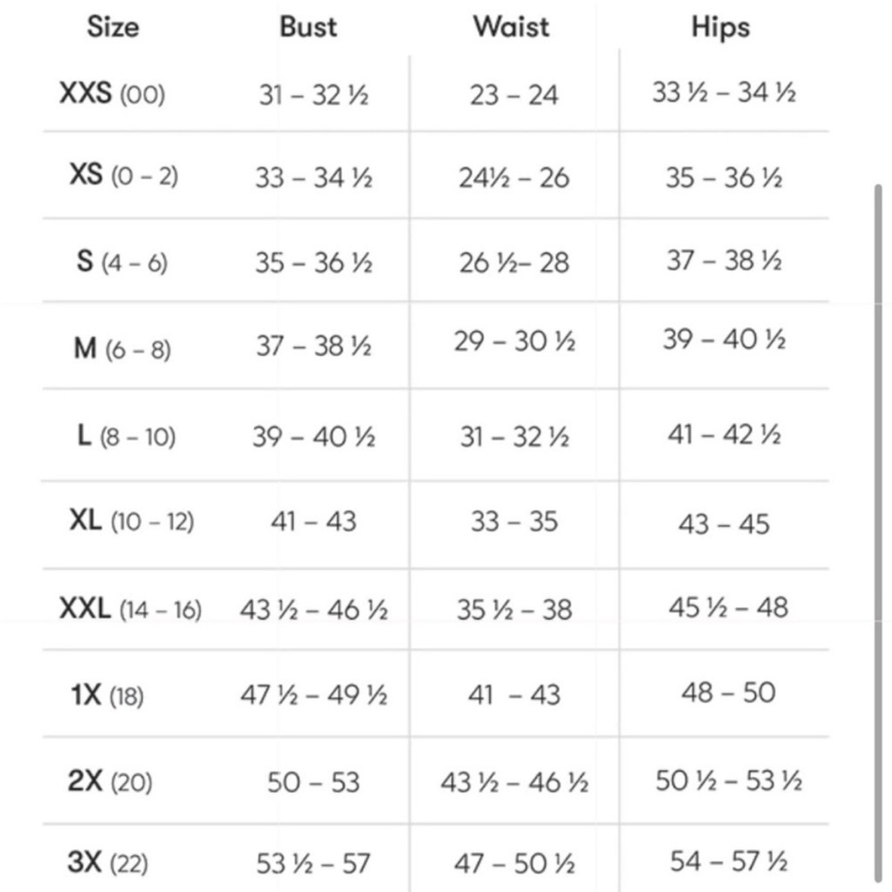Image resolution: width=892 pixels, height=892 pixels.
Task: Select the XS (0 – 2) size label
Action: tap(123, 175)
